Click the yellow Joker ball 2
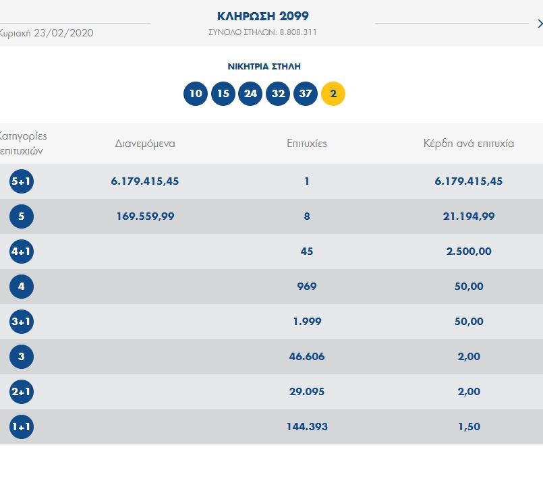 tap(333, 94)
